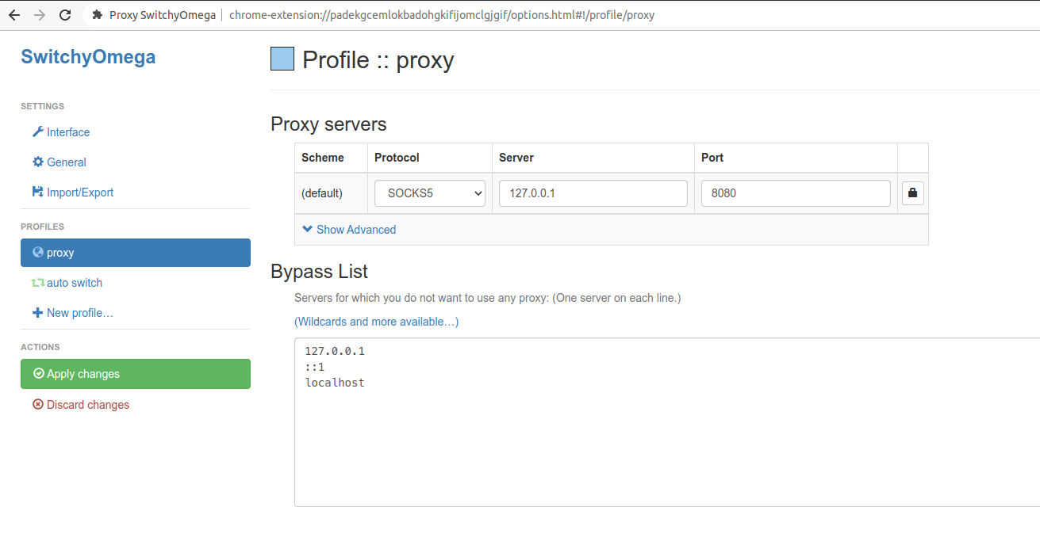Click the Bypass List heading
1040x549 pixels.
point(320,272)
